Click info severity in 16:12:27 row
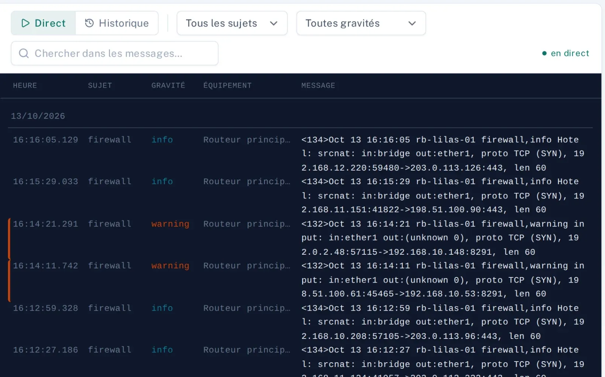This screenshot has width=605, height=377. [162, 350]
